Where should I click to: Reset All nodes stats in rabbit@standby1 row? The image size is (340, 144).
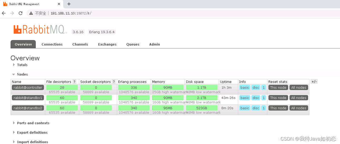[x=299, y=98]
